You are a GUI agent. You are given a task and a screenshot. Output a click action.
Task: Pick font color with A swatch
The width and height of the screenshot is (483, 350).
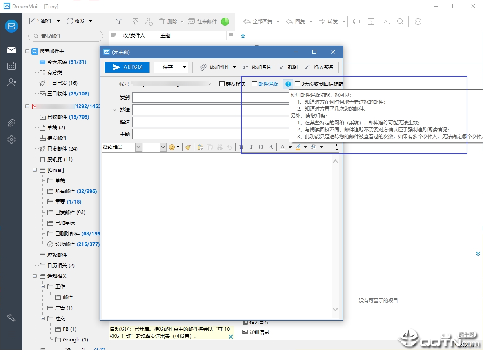click(283, 147)
